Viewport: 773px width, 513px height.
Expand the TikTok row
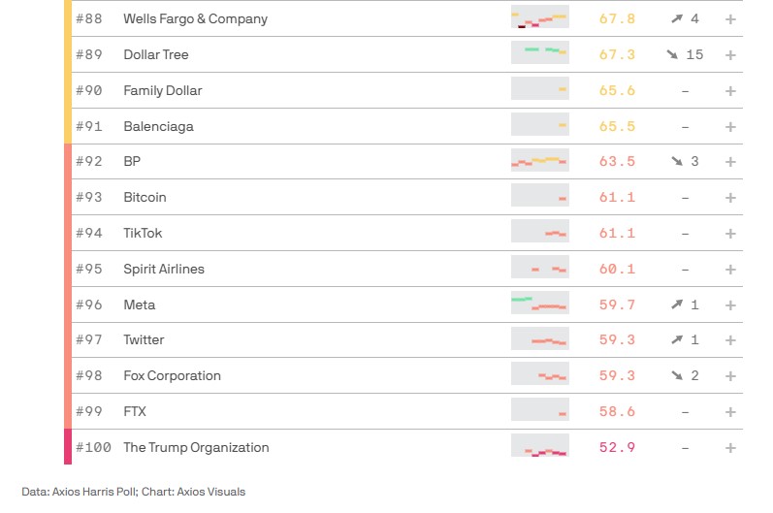coord(730,234)
